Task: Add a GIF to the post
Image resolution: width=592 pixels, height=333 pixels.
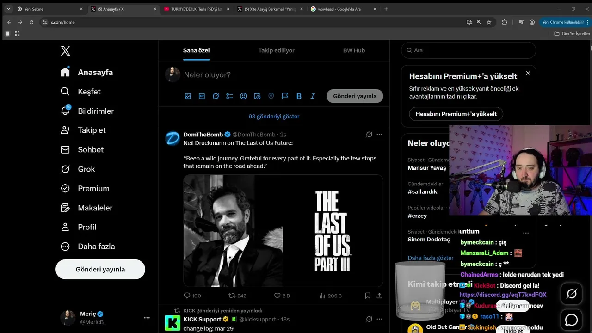Action: (202, 96)
